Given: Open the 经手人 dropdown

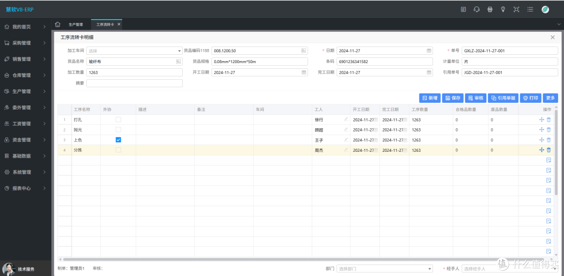Looking at the screenshot, I should click(x=510, y=269).
